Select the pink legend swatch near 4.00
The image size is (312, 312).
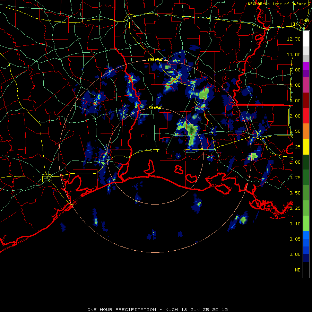306,85
